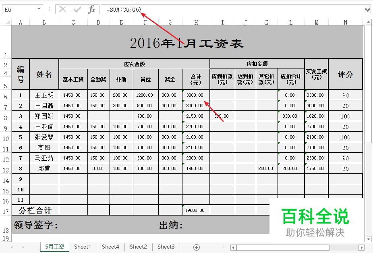Select the 1820.00 net pay cell

pyautogui.click(x=316, y=116)
